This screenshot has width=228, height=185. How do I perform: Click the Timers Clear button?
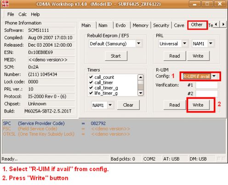128,105
